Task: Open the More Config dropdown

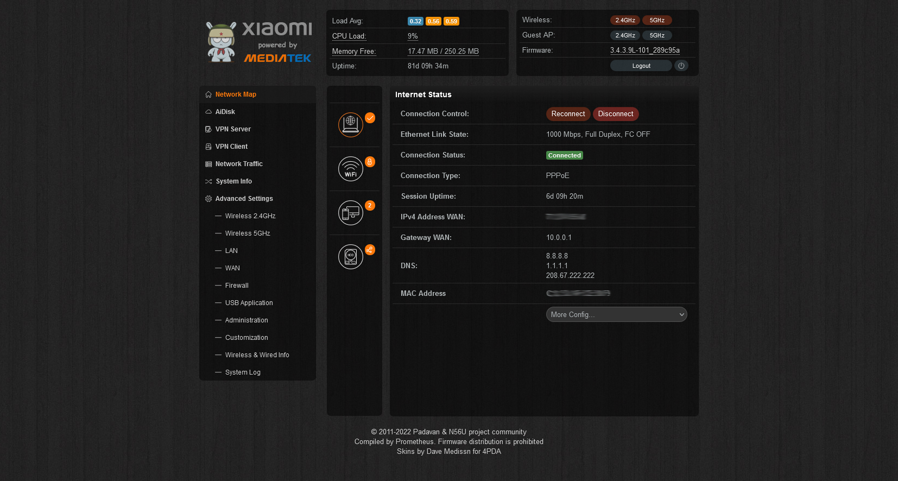Action: tap(616, 314)
